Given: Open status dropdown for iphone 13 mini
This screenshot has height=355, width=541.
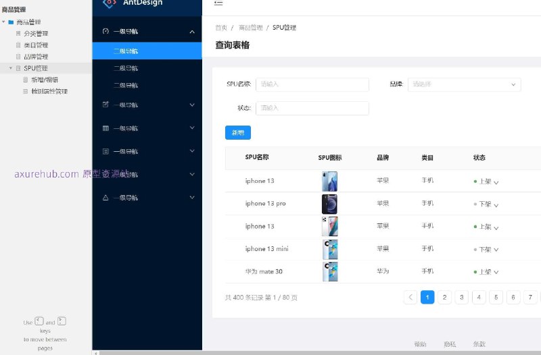Looking at the screenshot, I should point(496,250).
